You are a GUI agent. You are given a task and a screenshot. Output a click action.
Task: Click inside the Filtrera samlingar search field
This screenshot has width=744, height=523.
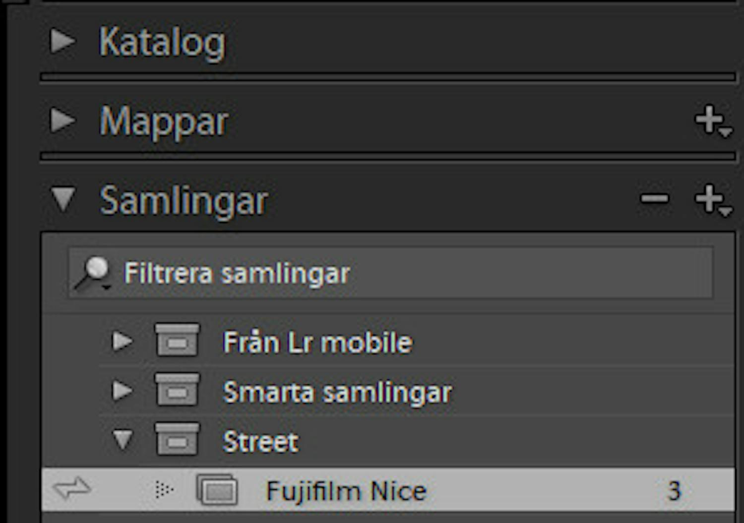[x=347, y=272]
